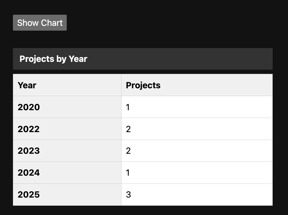Click the projects value 3 for 2025
288x215 pixels.
[x=128, y=195]
